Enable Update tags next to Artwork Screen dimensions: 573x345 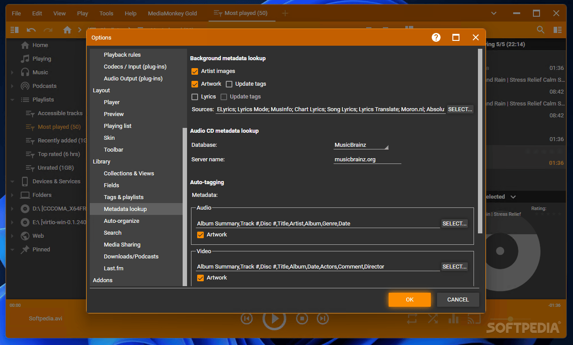229,84
